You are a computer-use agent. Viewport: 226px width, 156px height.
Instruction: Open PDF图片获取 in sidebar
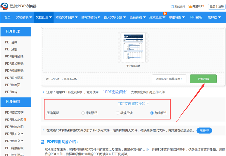(14, 78)
